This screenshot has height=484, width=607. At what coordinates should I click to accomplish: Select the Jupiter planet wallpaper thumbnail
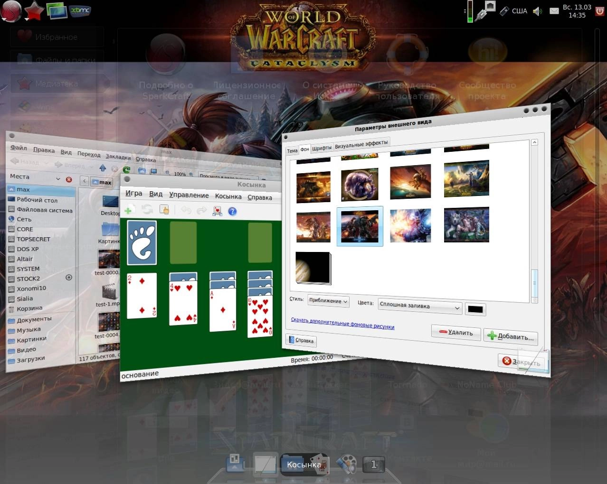click(313, 268)
